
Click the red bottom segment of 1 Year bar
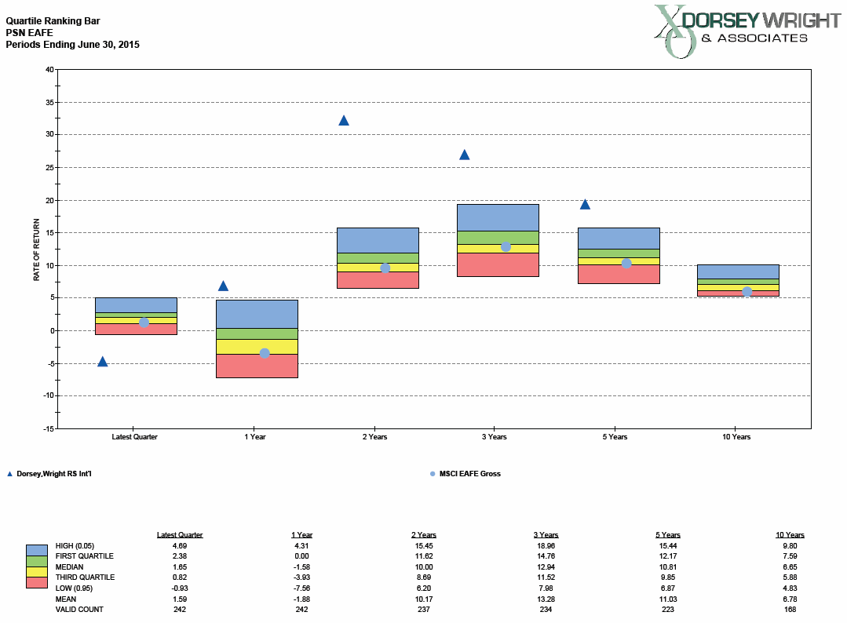point(257,366)
